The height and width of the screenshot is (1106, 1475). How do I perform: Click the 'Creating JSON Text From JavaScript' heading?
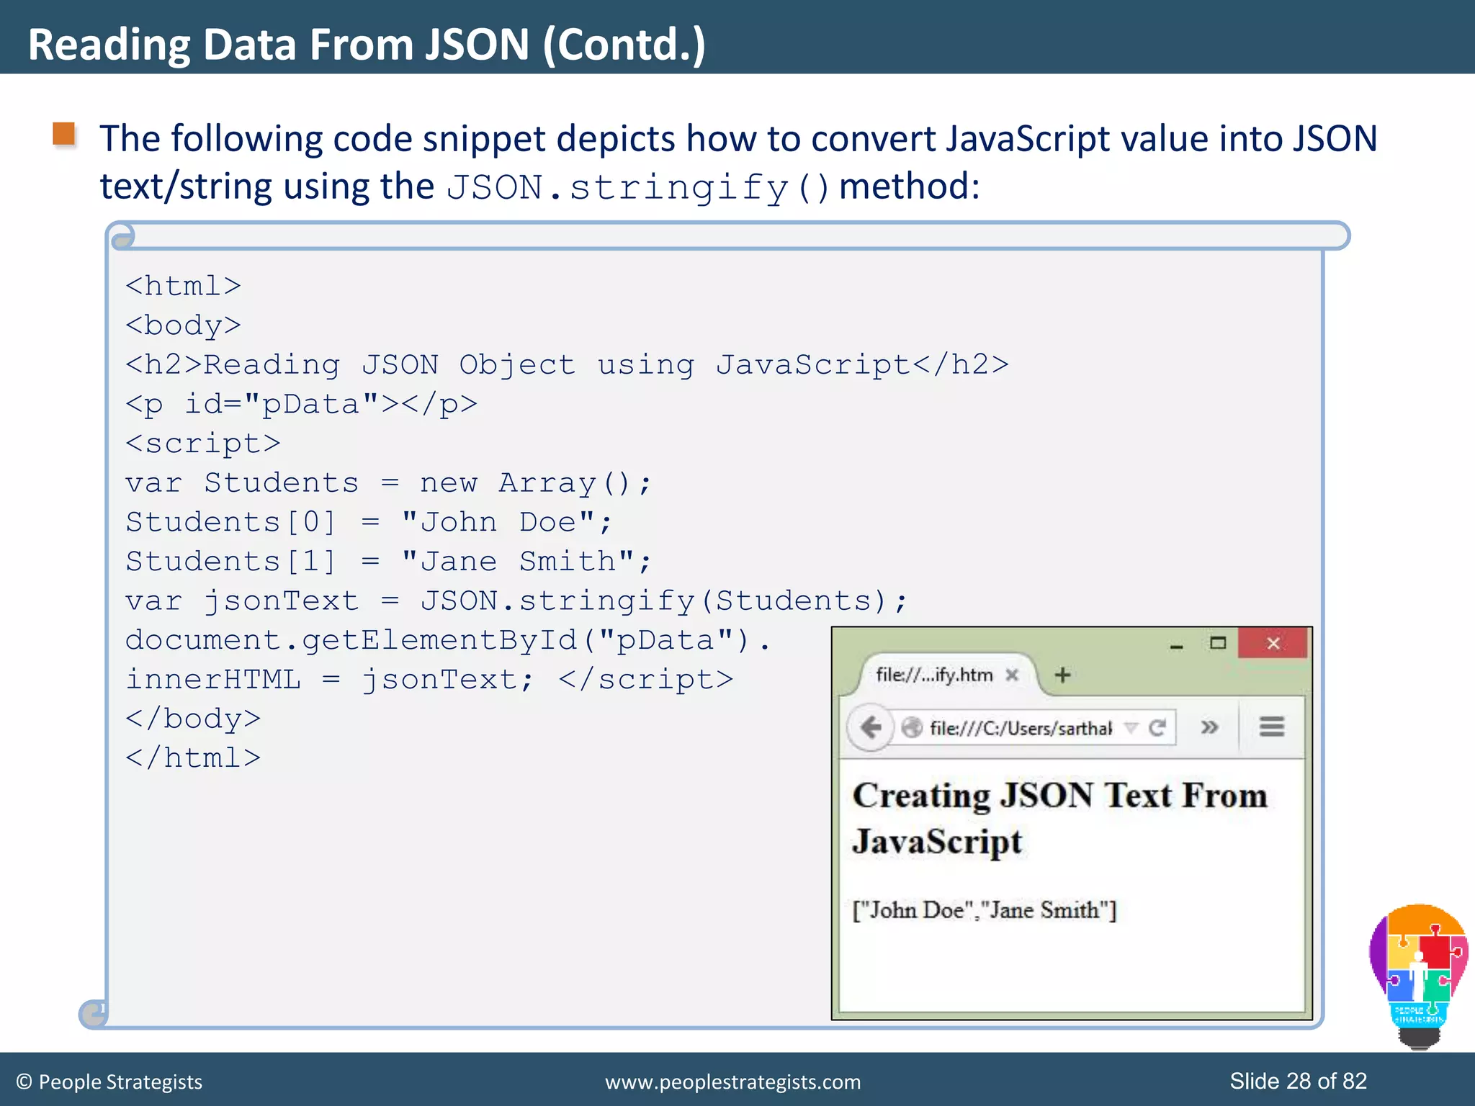click(x=1059, y=819)
